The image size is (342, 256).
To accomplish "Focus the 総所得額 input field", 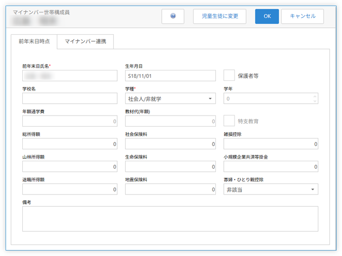I will tap(70, 144).
